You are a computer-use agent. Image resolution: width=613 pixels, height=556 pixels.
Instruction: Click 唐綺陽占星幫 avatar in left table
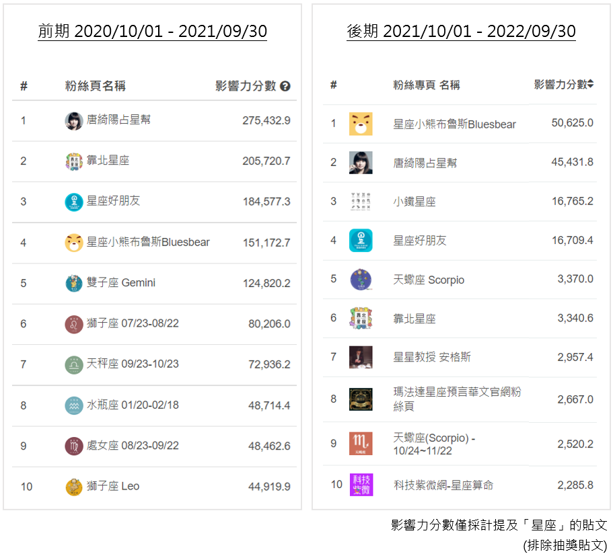tap(74, 121)
